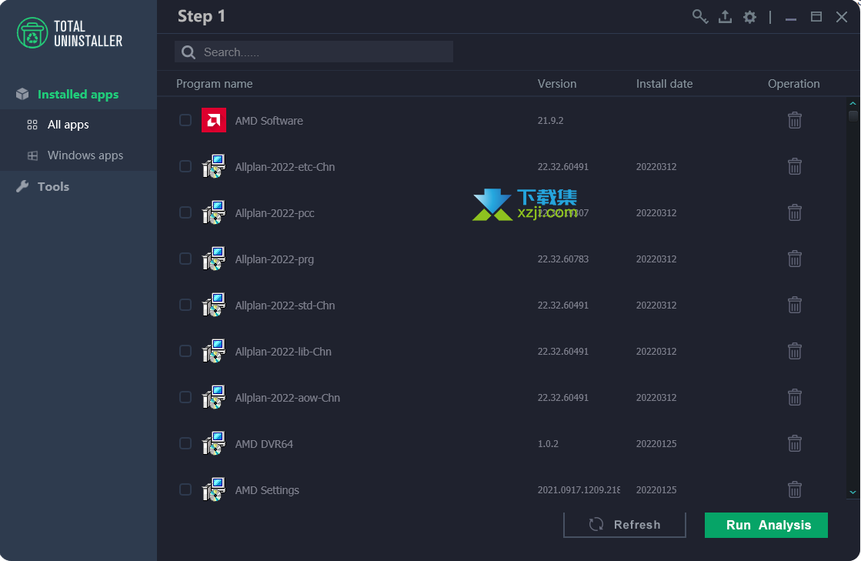
Task: Select the Allplan-2022-etc-Chn row name
Action: (x=285, y=167)
